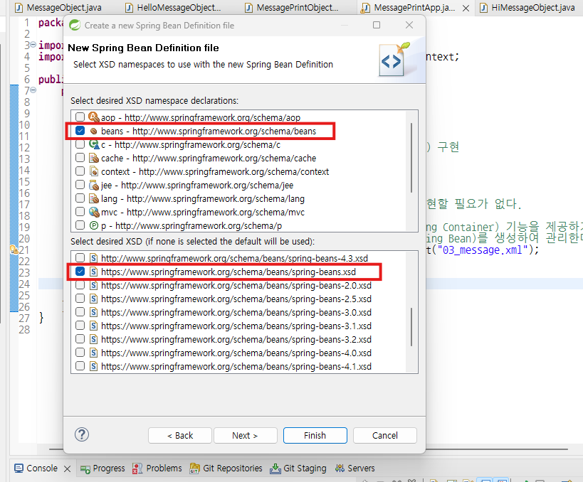Image resolution: width=583 pixels, height=482 pixels.
Task: Maximize the Spring Bean Definition dialog
Action: [x=377, y=25]
